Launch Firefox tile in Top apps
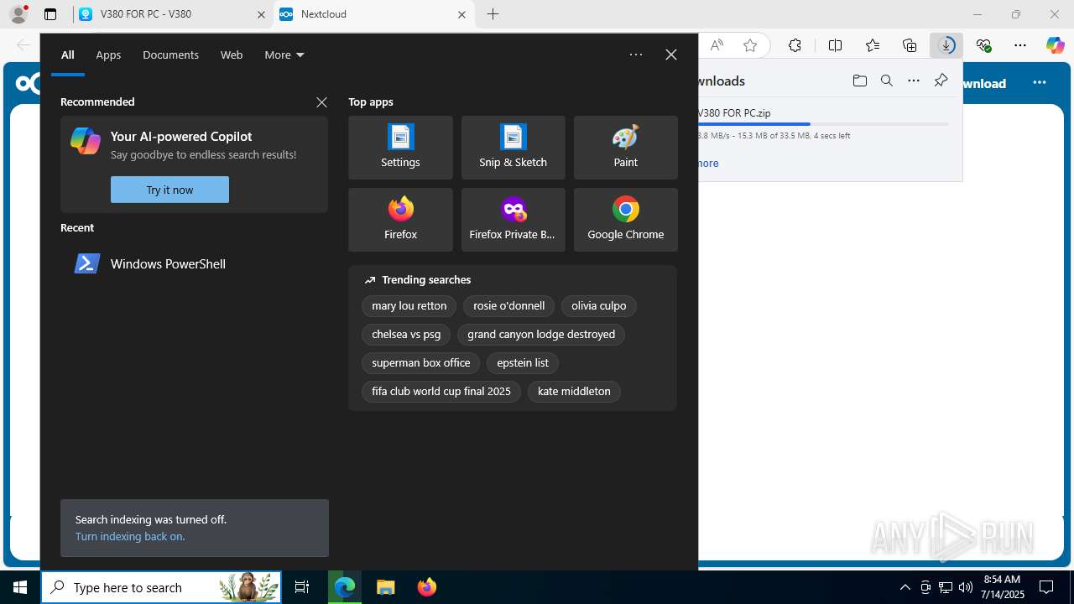The height and width of the screenshot is (604, 1074). pos(400,220)
